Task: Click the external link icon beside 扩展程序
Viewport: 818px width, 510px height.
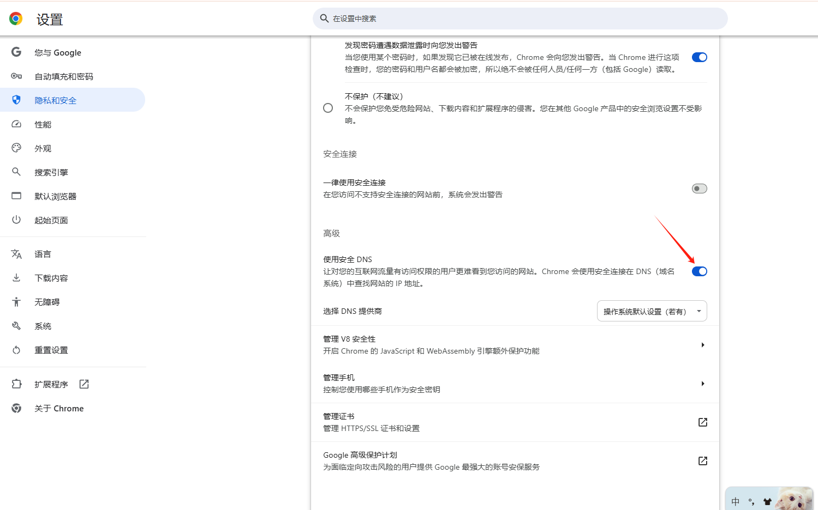Action: [x=84, y=384]
